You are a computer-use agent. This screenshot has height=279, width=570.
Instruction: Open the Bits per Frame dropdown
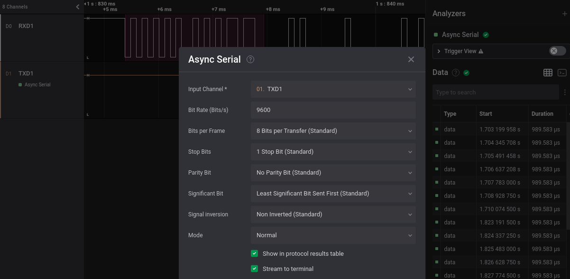333,130
